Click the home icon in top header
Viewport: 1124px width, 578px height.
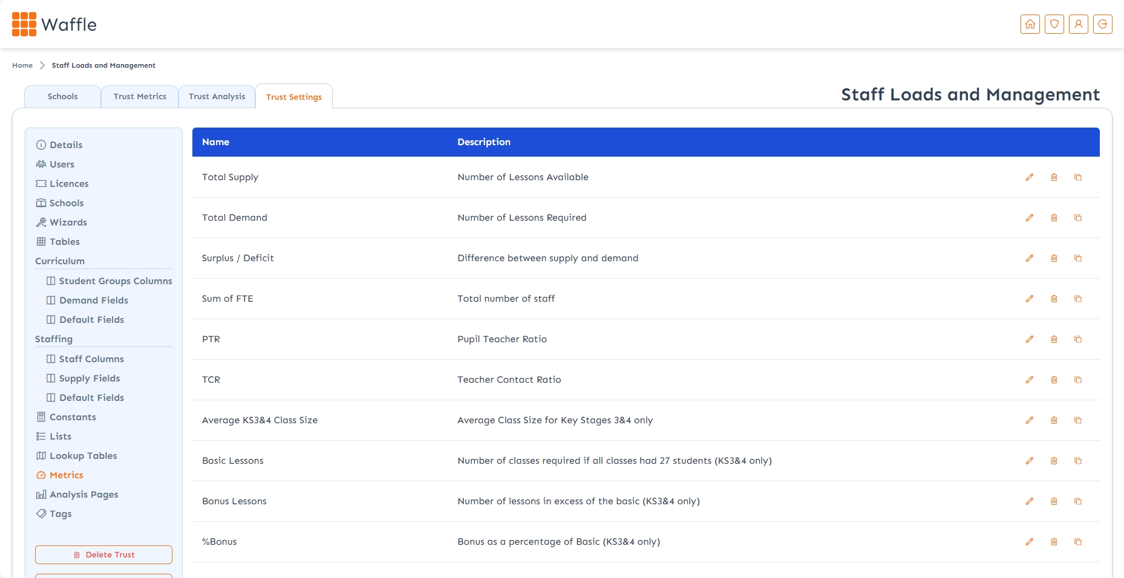pos(1030,24)
